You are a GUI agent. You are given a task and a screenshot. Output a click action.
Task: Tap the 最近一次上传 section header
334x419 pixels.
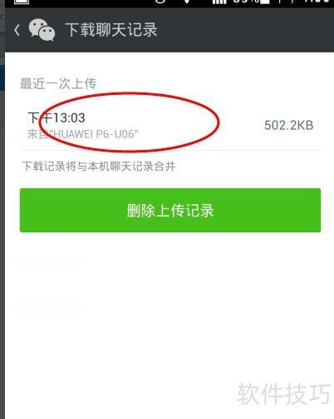point(58,83)
